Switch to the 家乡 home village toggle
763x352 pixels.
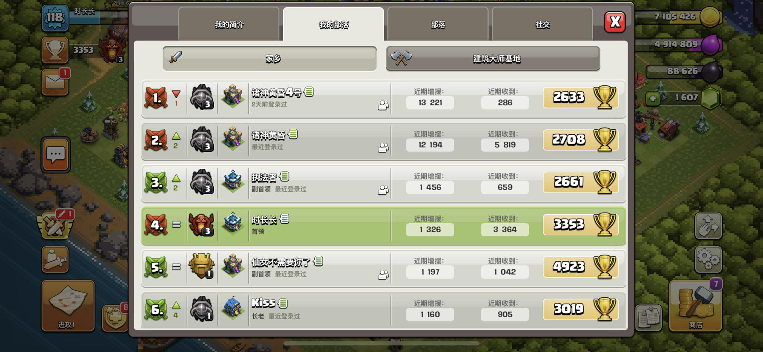tap(270, 59)
